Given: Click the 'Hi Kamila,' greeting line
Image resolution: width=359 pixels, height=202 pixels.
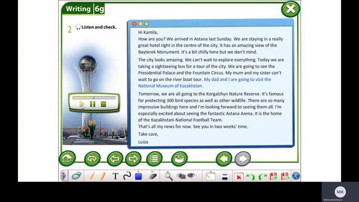Looking at the screenshot, I should [148, 33].
